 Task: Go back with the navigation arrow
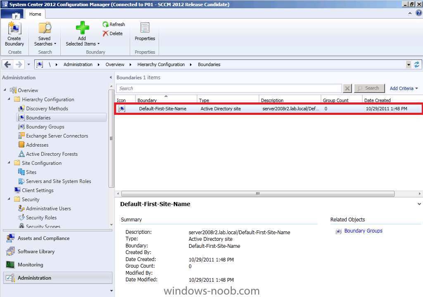(8, 64)
